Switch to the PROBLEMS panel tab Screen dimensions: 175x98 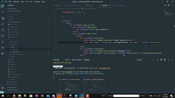pos(56,60)
